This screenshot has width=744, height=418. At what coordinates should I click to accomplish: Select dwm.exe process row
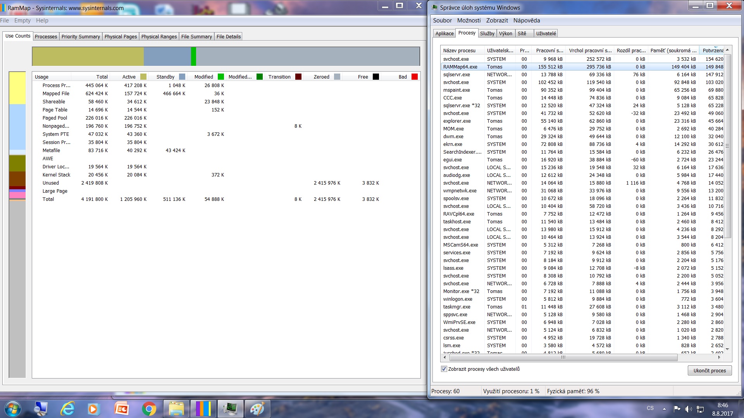(582, 136)
